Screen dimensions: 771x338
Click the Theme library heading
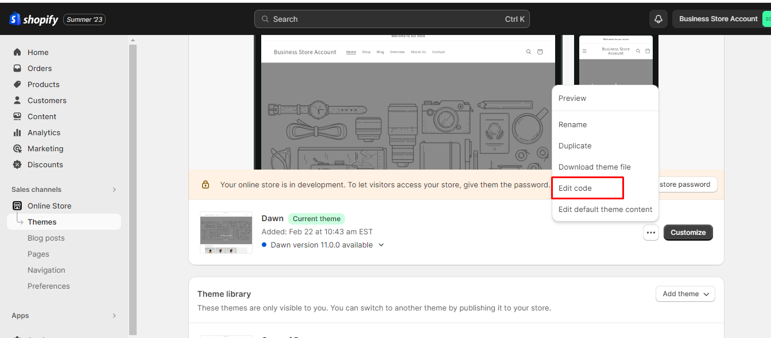click(x=224, y=294)
